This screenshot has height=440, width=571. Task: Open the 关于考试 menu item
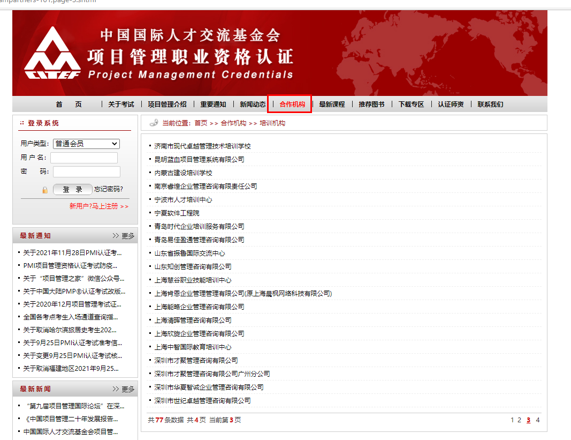pyautogui.click(x=121, y=105)
